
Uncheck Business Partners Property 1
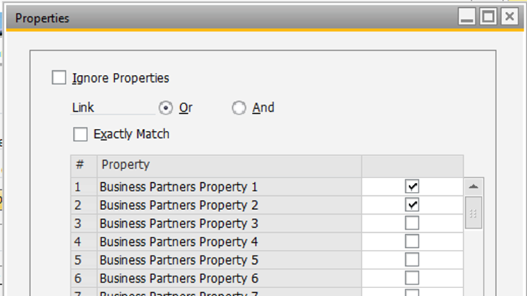click(x=412, y=187)
